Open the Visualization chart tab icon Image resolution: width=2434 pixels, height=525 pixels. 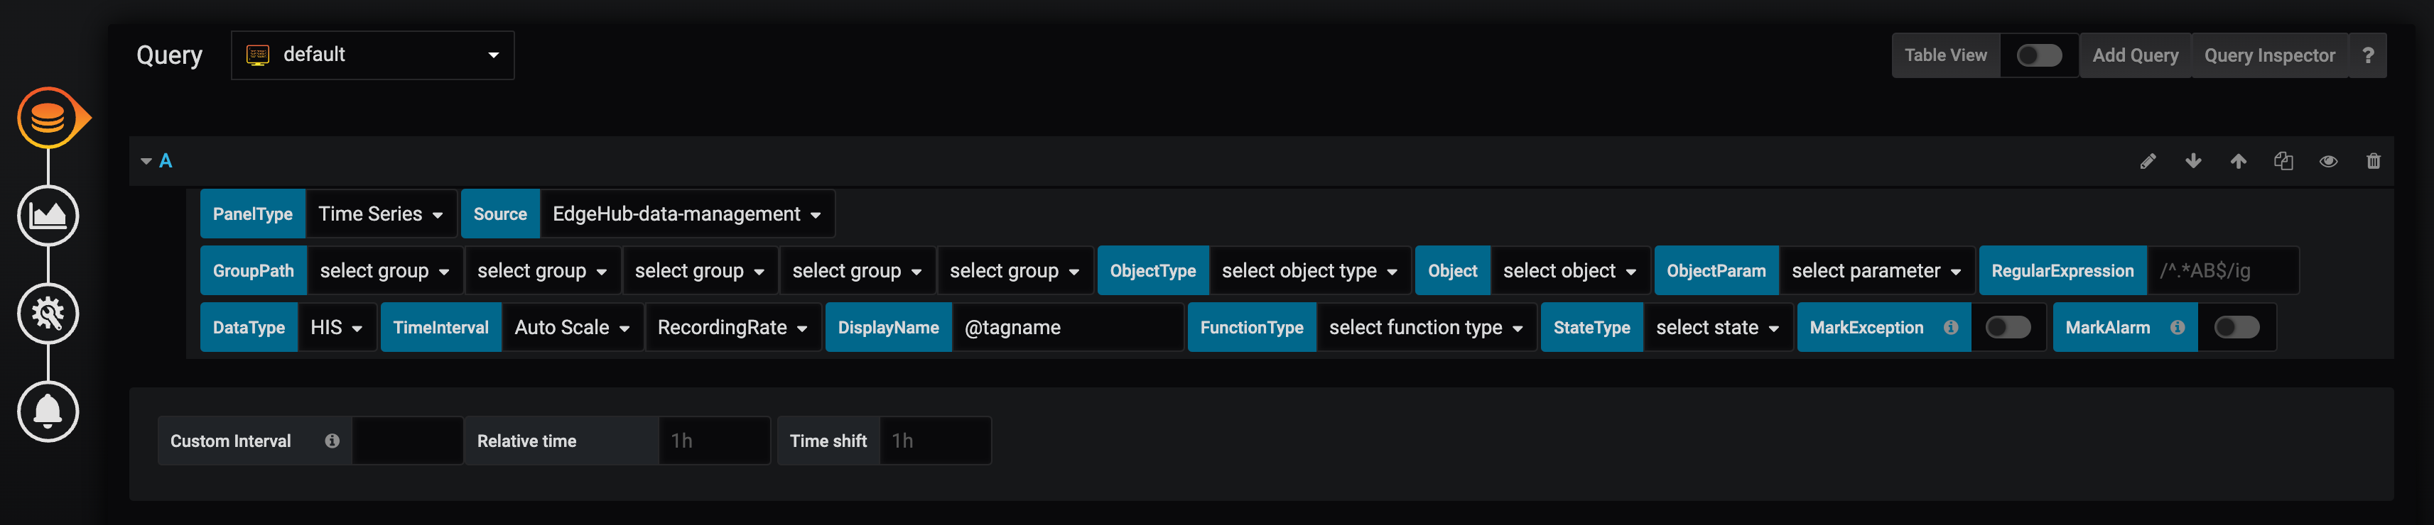point(47,215)
